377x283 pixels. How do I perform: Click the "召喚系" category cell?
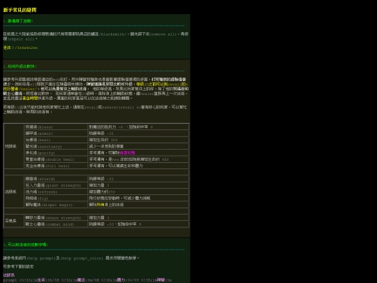[14, 221]
